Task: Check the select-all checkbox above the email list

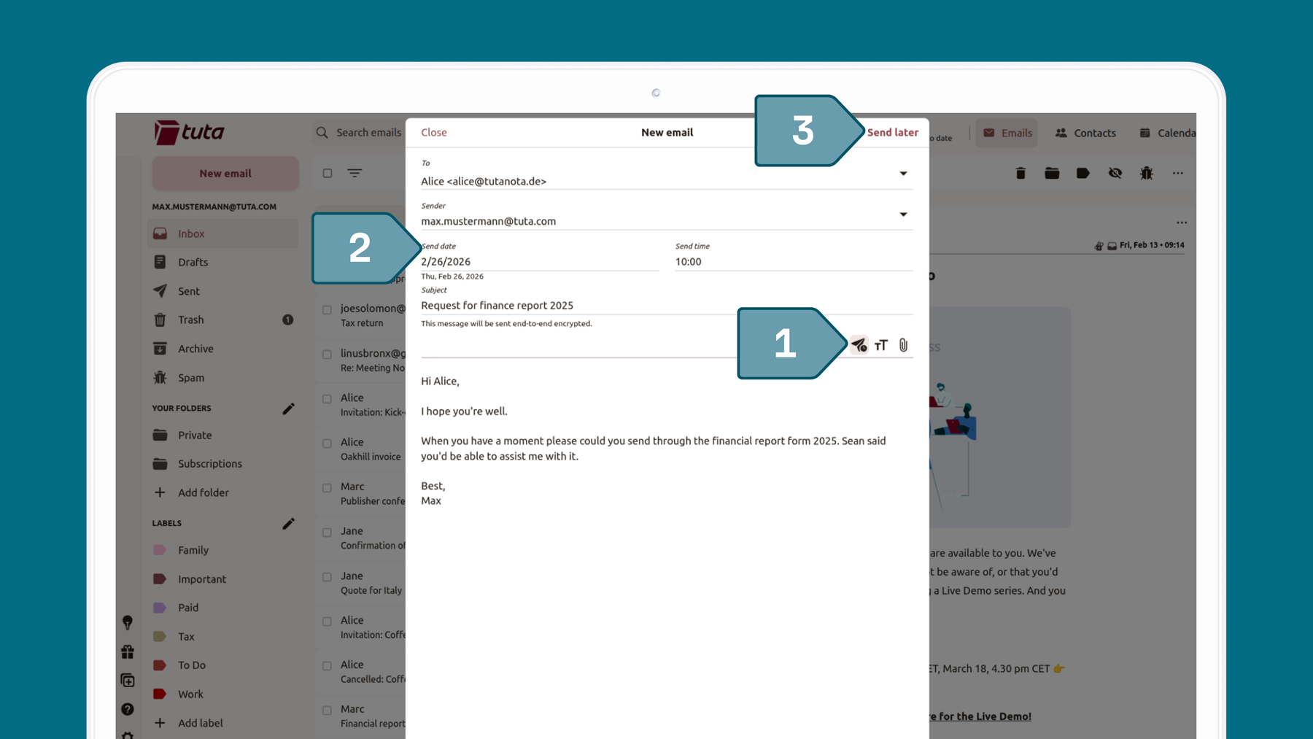Action: (326, 173)
